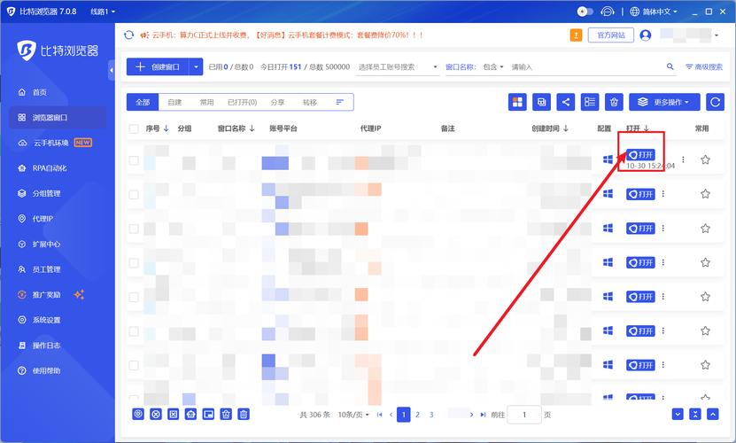The image size is (736, 443).
Task: Click the 官方网站 button
Action: coord(611,35)
